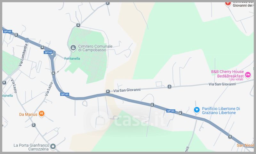The width and height of the screenshot is (256, 154).
Task: Click the B&B Cherry House hotel pin
Action: (248, 75)
